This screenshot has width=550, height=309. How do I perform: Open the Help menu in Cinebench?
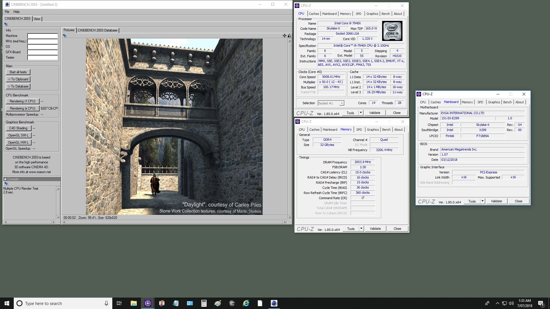17,12
